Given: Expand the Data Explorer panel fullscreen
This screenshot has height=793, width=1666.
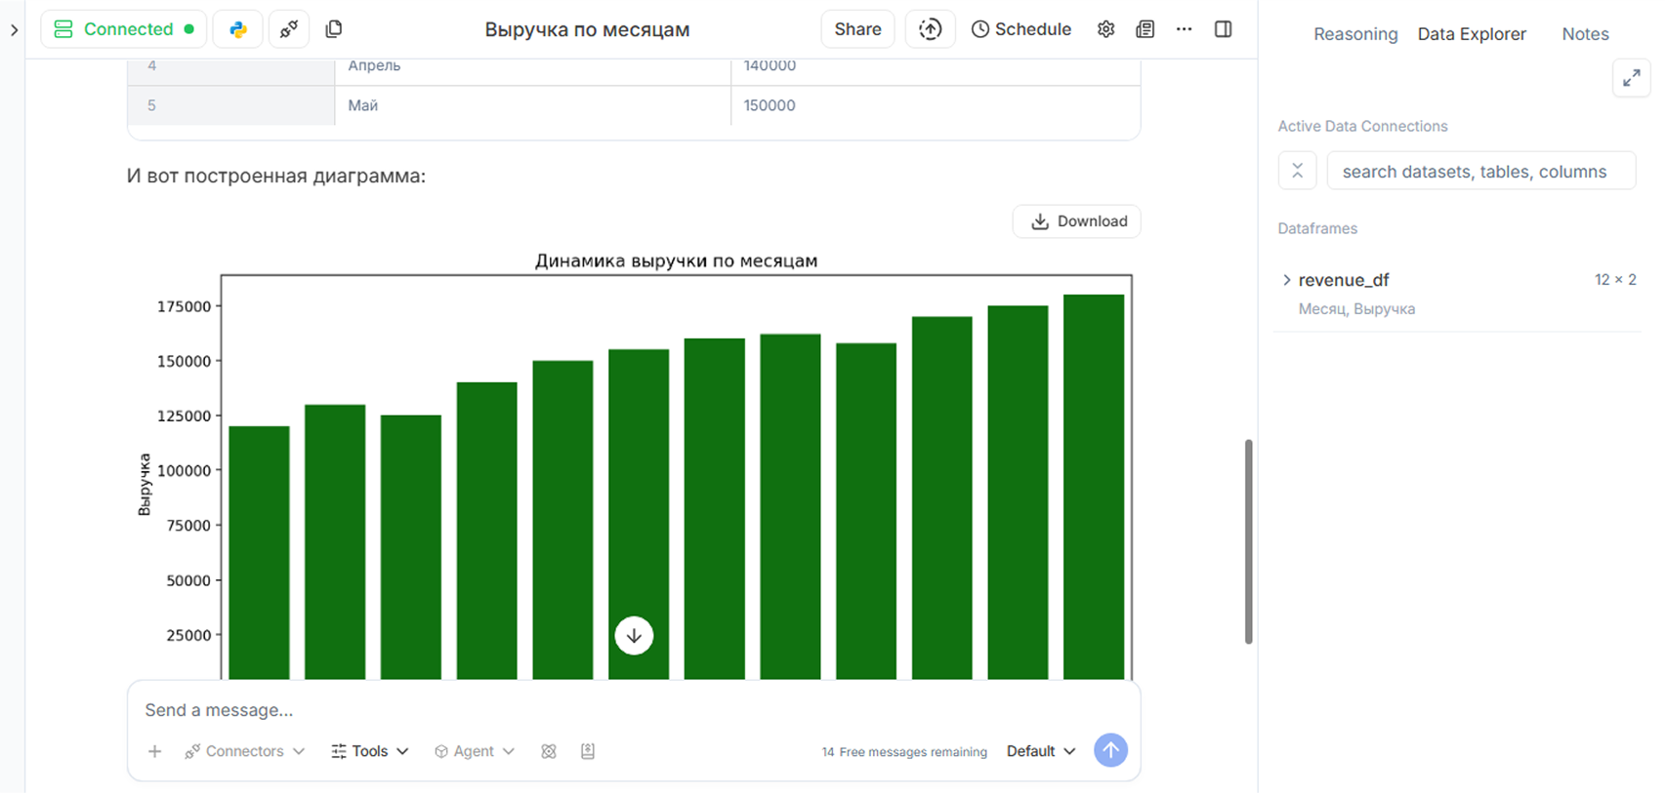Looking at the screenshot, I should [1631, 79].
